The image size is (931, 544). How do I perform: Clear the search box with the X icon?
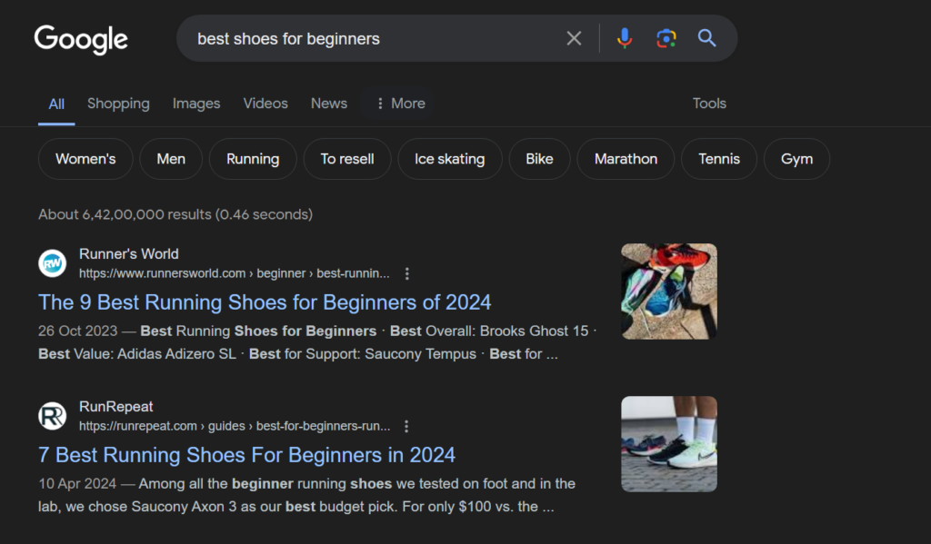coord(574,38)
